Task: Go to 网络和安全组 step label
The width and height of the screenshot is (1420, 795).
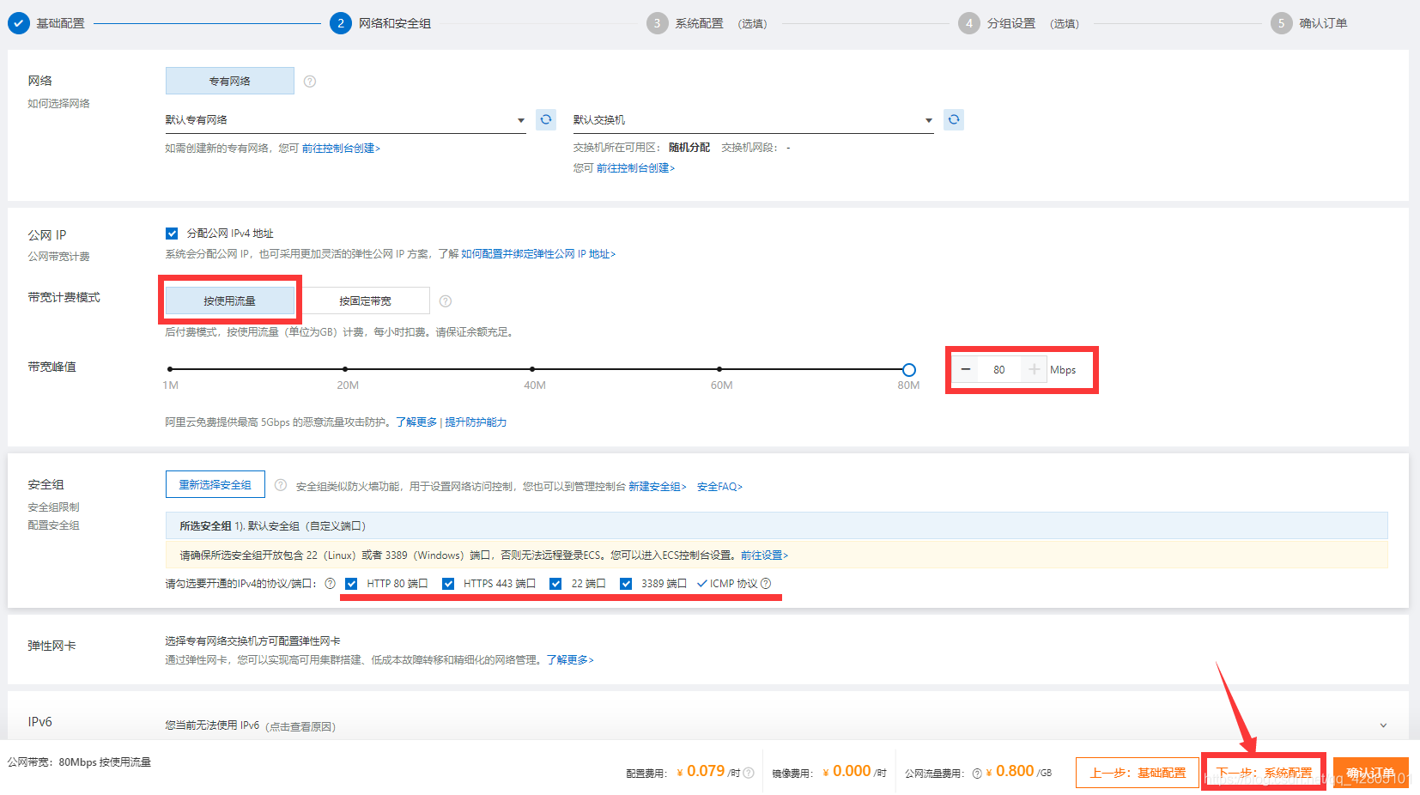Action: (395, 23)
